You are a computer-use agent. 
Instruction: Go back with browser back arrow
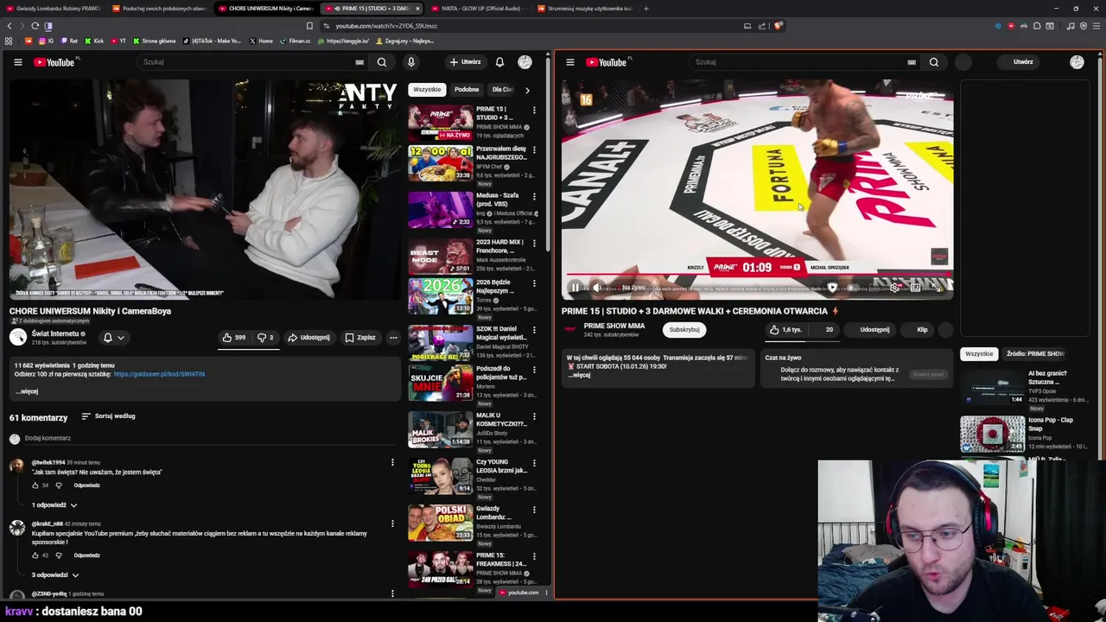(10, 26)
